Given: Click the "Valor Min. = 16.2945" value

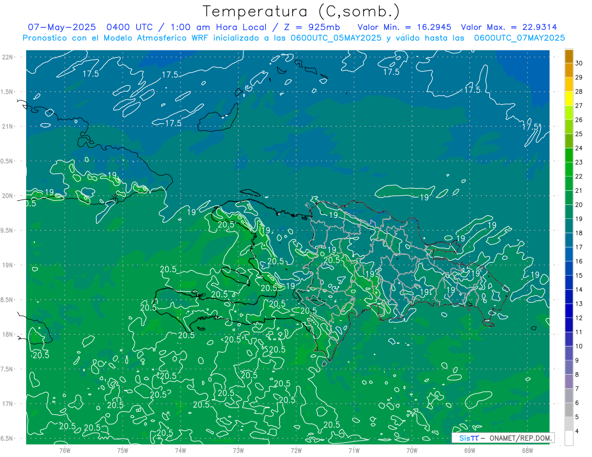Looking at the screenshot, I should pyautogui.click(x=404, y=27).
